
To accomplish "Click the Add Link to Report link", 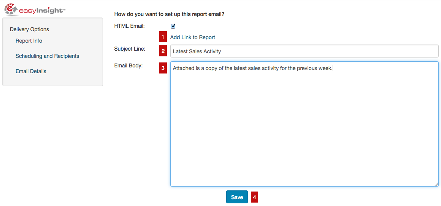I will (x=193, y=37).
